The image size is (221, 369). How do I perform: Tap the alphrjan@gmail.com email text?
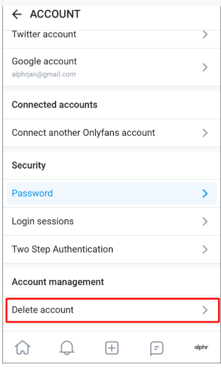click(x=44, y=75)
